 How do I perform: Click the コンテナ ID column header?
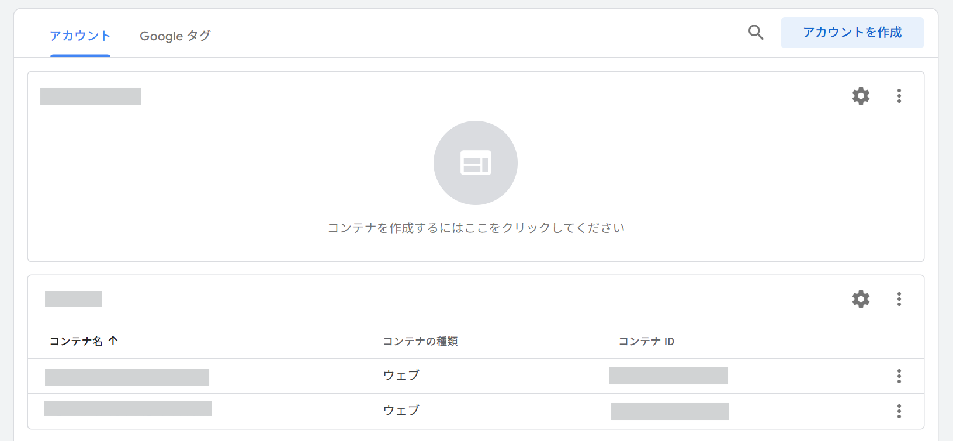[x=646, y=341]
